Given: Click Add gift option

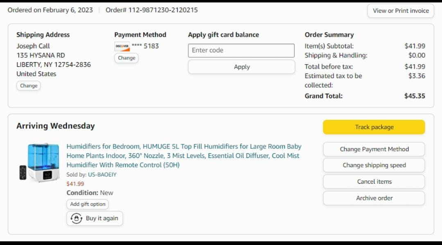Looking at the screenshot, I should coord(88,204).
